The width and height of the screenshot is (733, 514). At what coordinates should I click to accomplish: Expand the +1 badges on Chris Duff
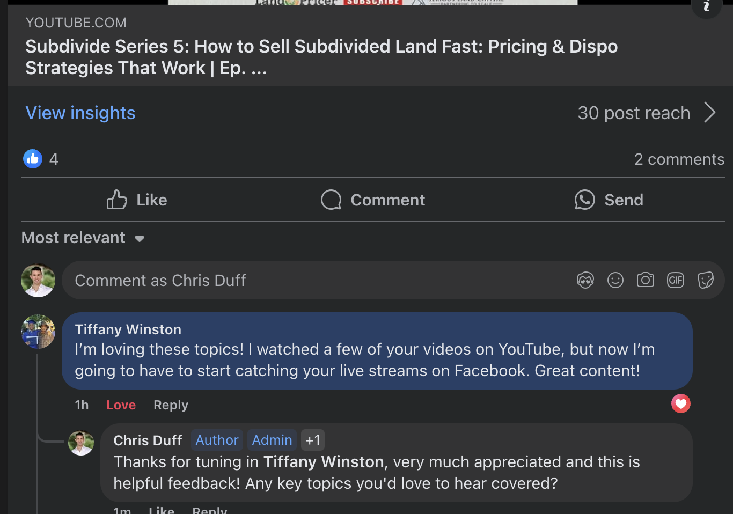313,440
